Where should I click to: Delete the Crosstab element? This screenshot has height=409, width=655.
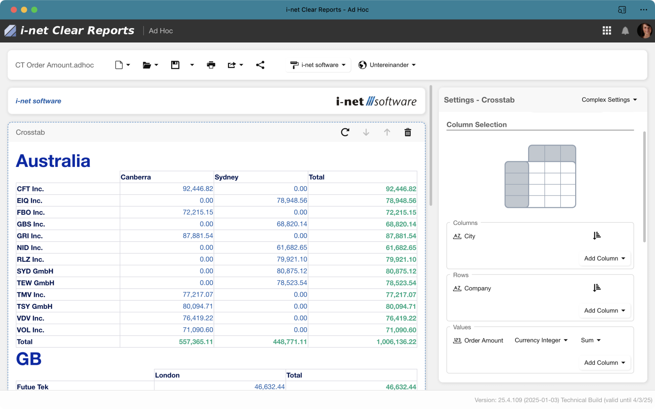407,132
